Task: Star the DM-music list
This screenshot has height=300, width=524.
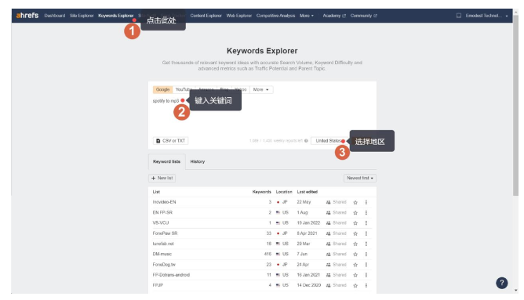Action: point(355,255)
